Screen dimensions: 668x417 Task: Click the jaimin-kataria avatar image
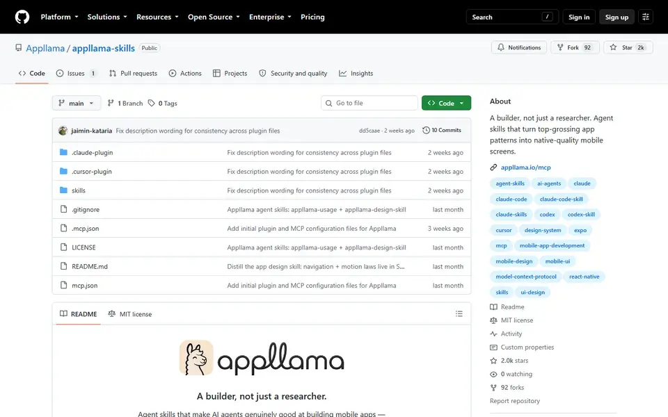pos(63,131)
